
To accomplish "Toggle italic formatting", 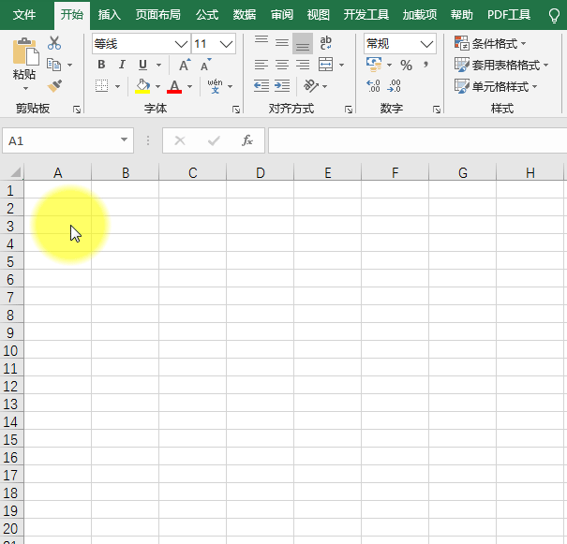I will (122, 65).
